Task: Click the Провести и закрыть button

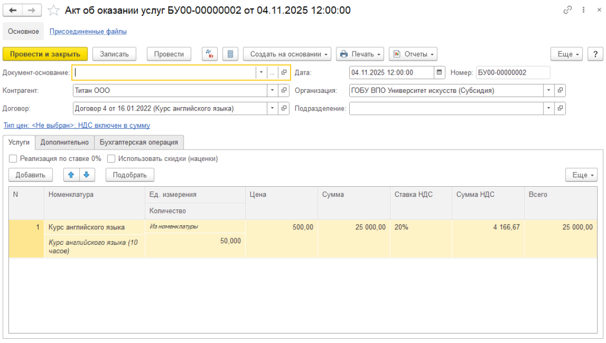Action: click(x=45, y=54)
